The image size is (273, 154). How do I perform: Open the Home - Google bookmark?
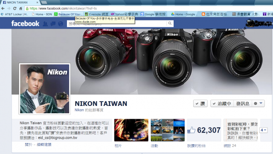[x=184, y=14]
